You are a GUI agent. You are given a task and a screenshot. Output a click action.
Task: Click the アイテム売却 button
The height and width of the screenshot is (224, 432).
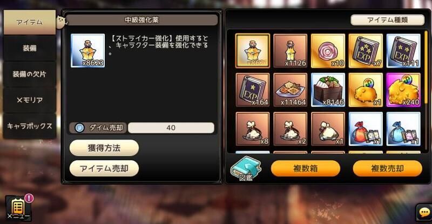click(x=104, y=168)
